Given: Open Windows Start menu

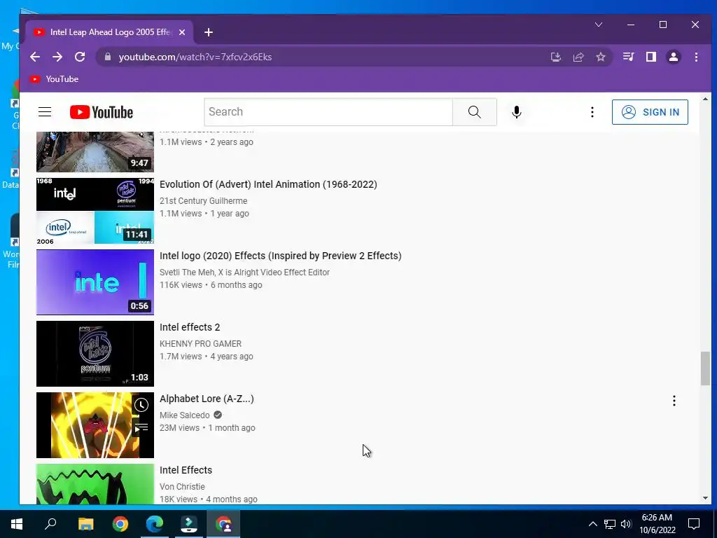Looking at the screenshot, I should pyautogui.click(x=17, y=524).
